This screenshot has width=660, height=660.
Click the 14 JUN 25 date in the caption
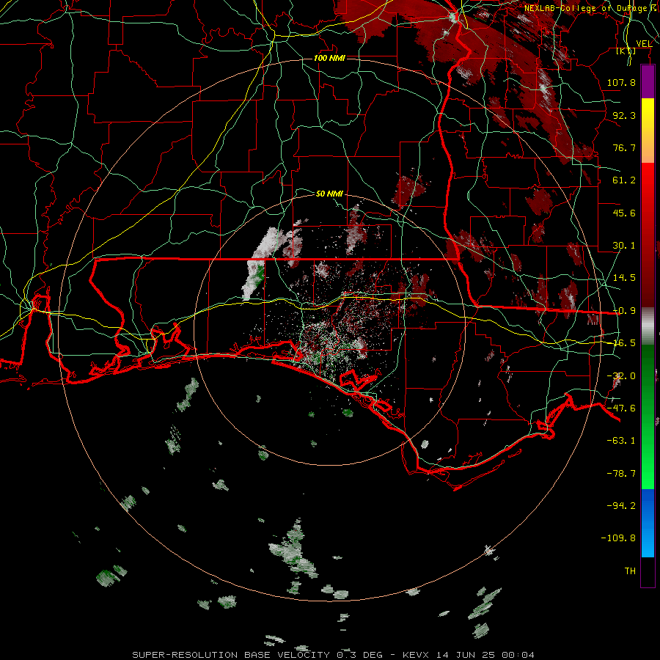(x=466, y=655)
